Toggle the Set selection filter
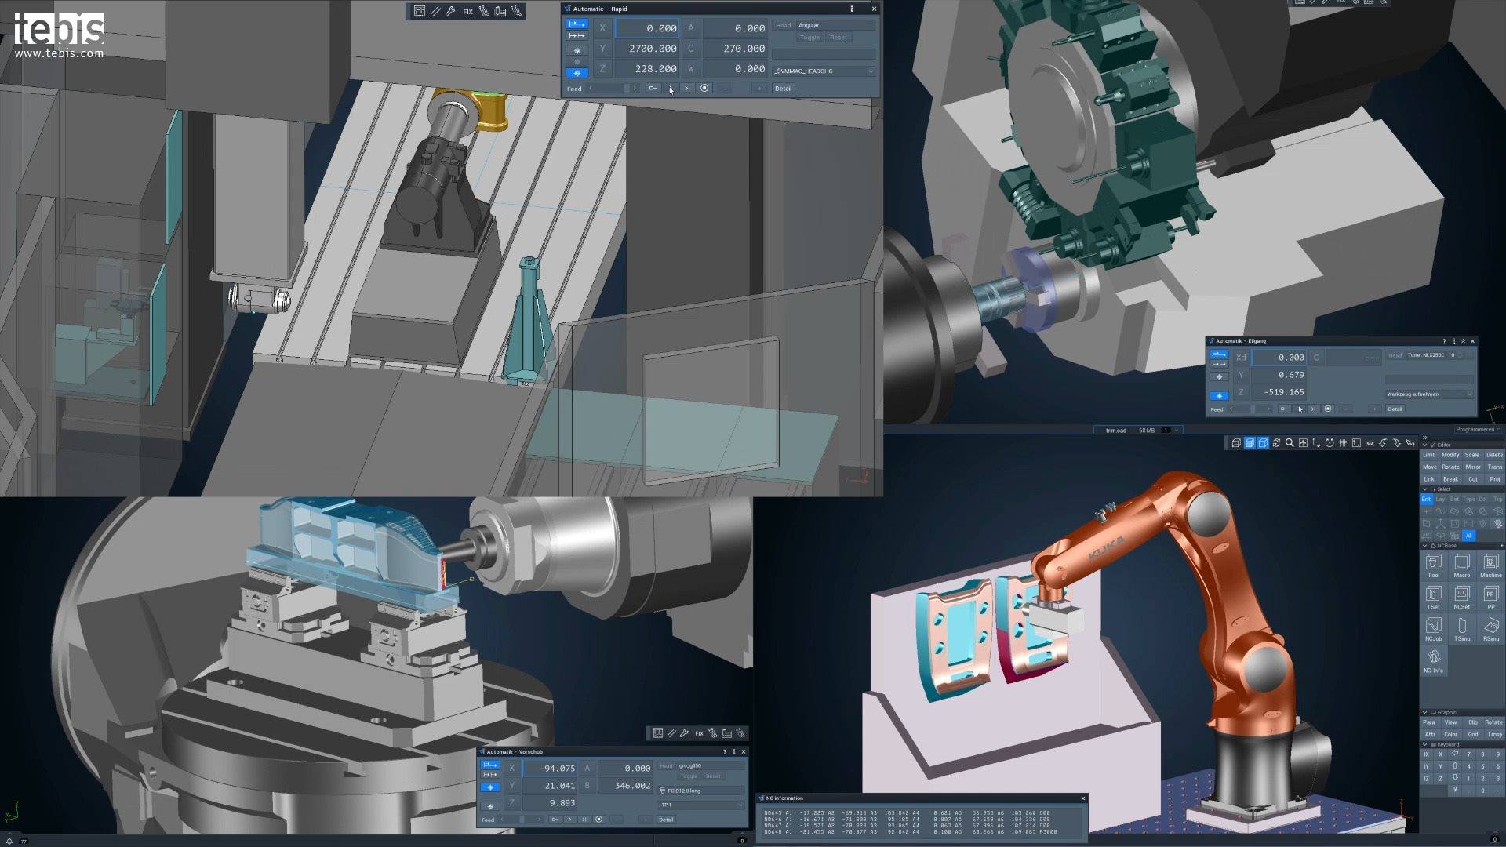Screen dimensions: 1506x847 [1454, 500]
